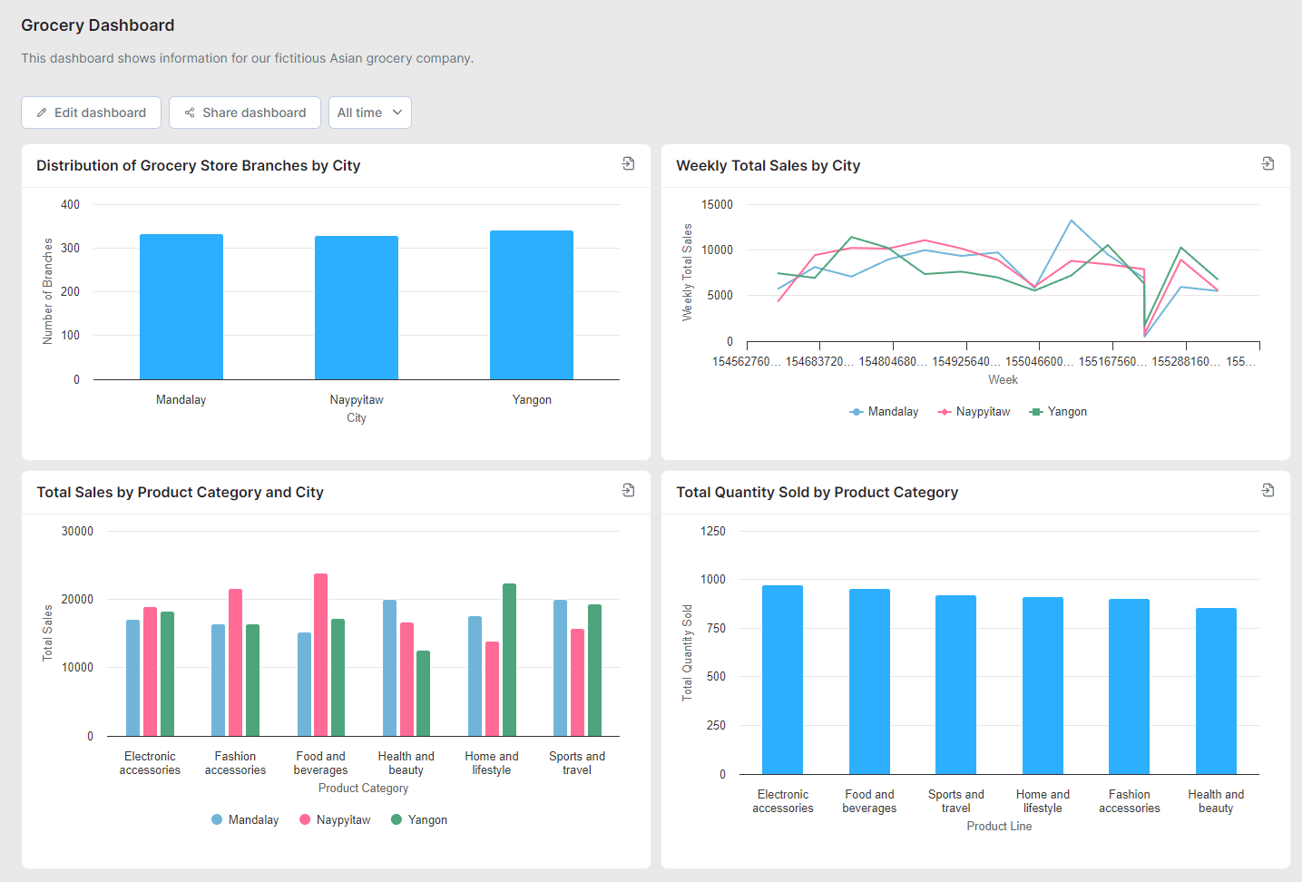Open the All time date filter dropdown
The height and width of the screenshot is (882, 1302).
click(369, 112)
